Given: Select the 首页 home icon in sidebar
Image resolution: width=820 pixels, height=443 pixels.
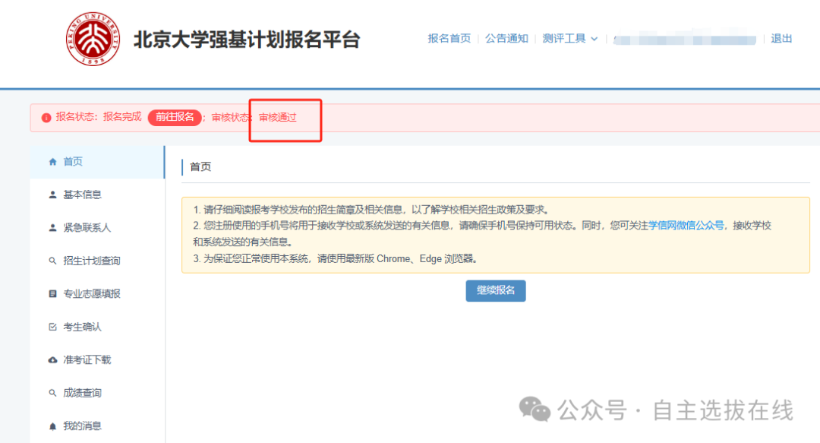Looking at the screenshot, I should pyautogui.click(x=52, y=161).
